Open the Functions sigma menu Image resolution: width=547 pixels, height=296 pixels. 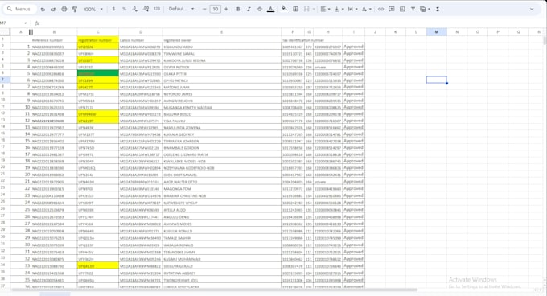click(438, 9)
